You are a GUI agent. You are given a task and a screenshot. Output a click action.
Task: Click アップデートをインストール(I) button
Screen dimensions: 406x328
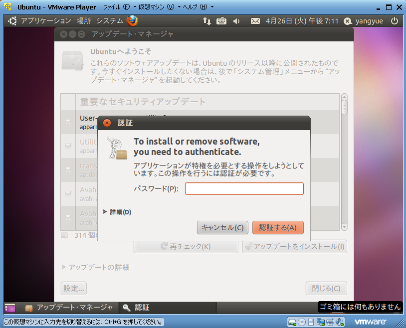295,246
